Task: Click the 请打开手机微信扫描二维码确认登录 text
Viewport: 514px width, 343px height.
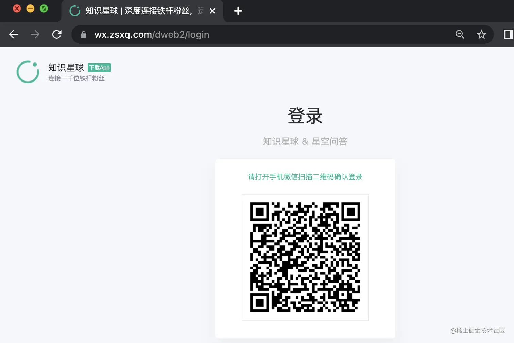Action: tap(305, 177)
